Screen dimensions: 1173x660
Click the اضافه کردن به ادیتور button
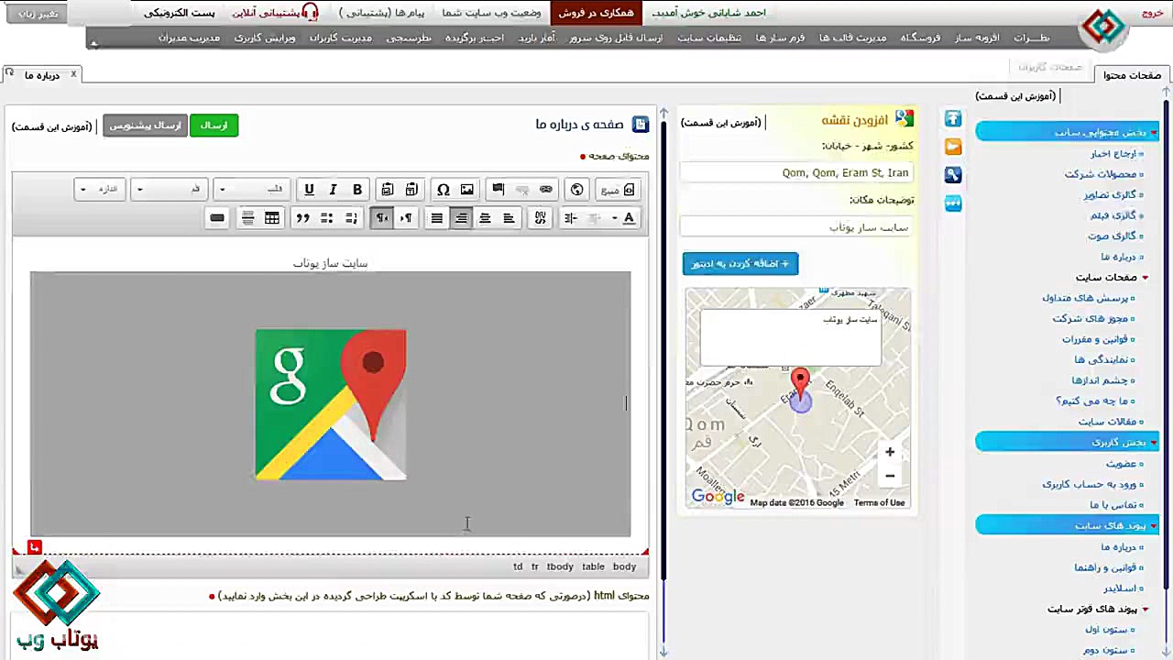(x=740, y=263)
